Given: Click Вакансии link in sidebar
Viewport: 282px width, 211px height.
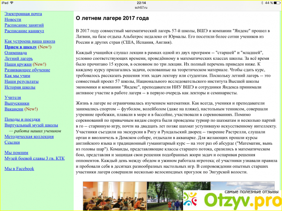Looking at the screenshot, I should point(15,109).
